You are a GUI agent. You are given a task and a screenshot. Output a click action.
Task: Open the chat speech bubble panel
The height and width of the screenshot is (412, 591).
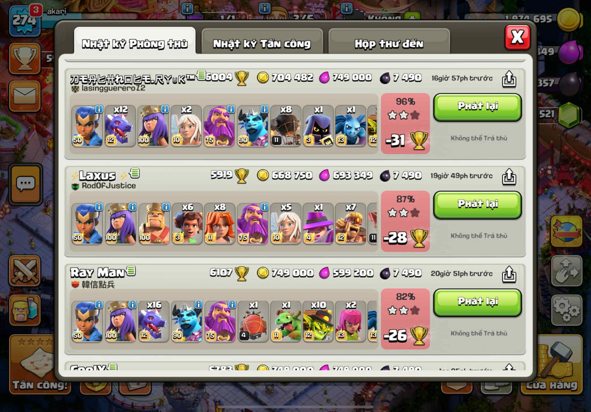pyautogui.click(x=26, y=184)
